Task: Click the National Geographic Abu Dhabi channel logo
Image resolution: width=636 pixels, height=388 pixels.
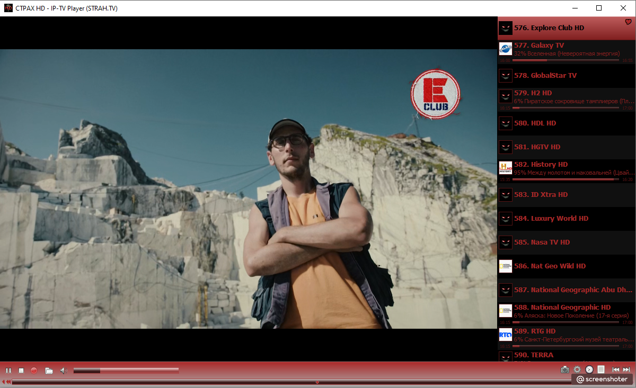Action: coord(506,290)
